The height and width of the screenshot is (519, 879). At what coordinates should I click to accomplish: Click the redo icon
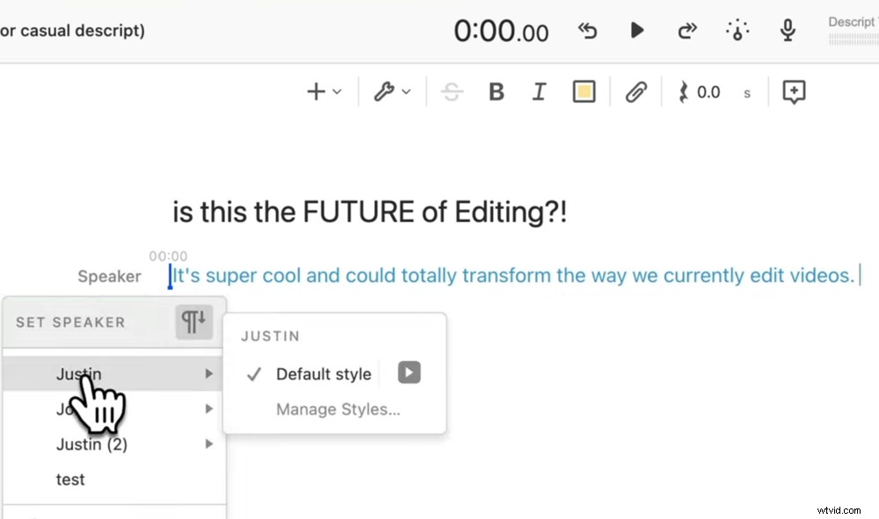(686, 30)
